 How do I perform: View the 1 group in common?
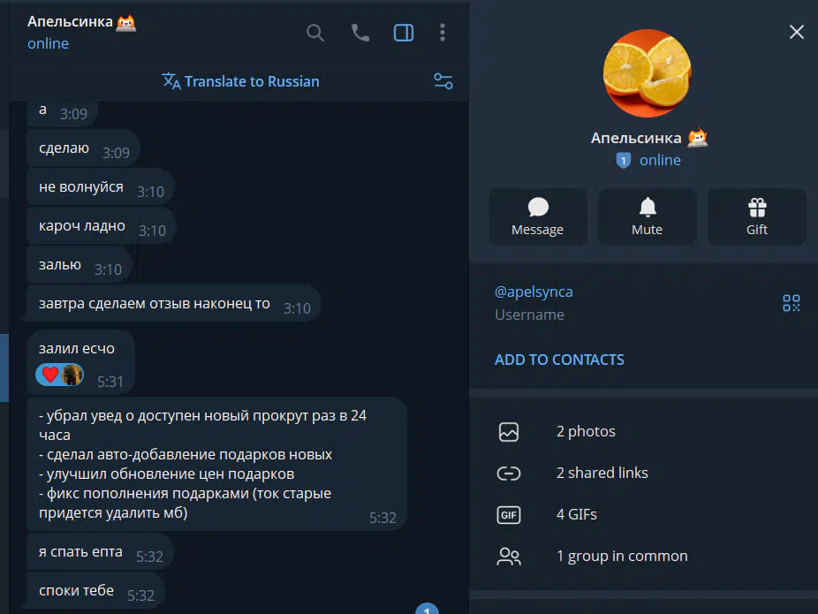coord(643,556)
